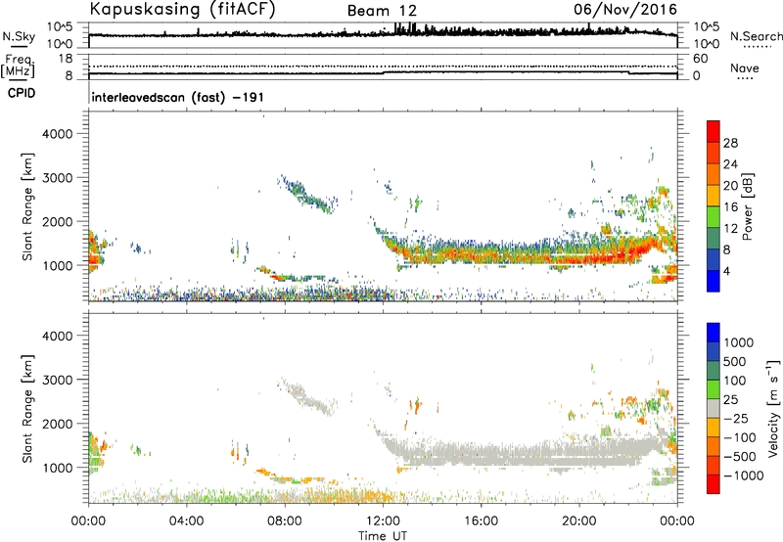Click the 'N.Search' legend label
This screenshot has width=783, height=542.
coord(757,36)
